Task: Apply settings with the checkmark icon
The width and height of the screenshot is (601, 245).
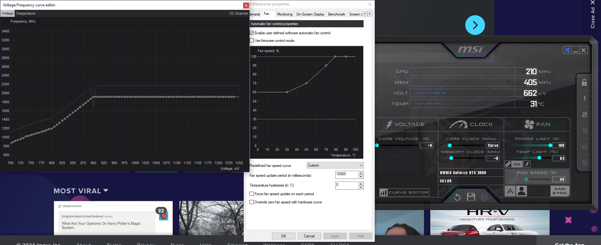Action: coord(484,197)
